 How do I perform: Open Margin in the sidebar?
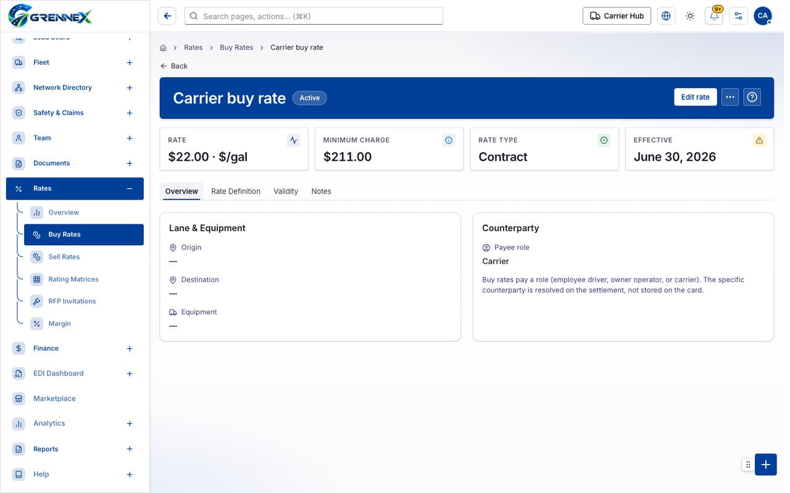[84, 324]
